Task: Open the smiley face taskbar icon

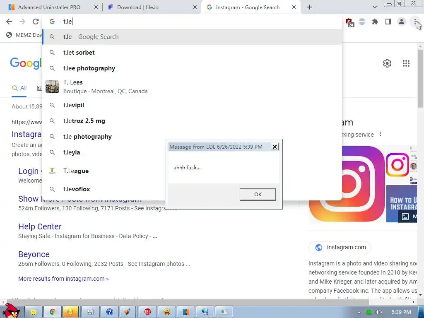Action: [x=167, y=312]
